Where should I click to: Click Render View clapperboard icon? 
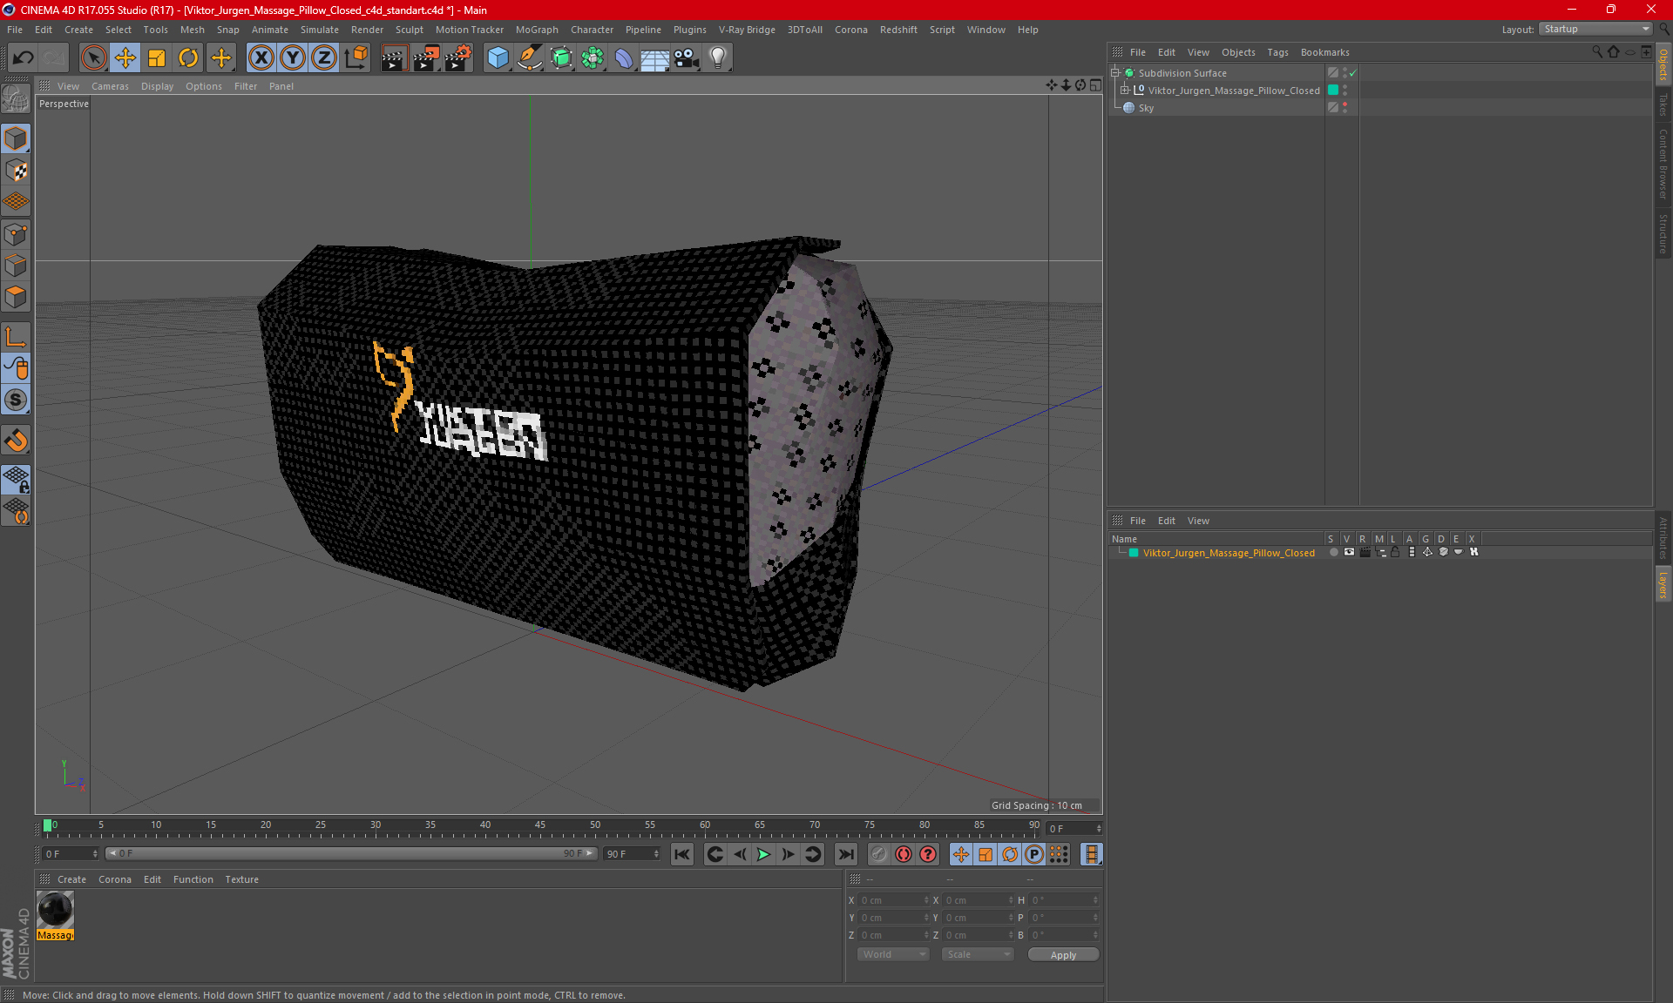(x=394, y=58)
